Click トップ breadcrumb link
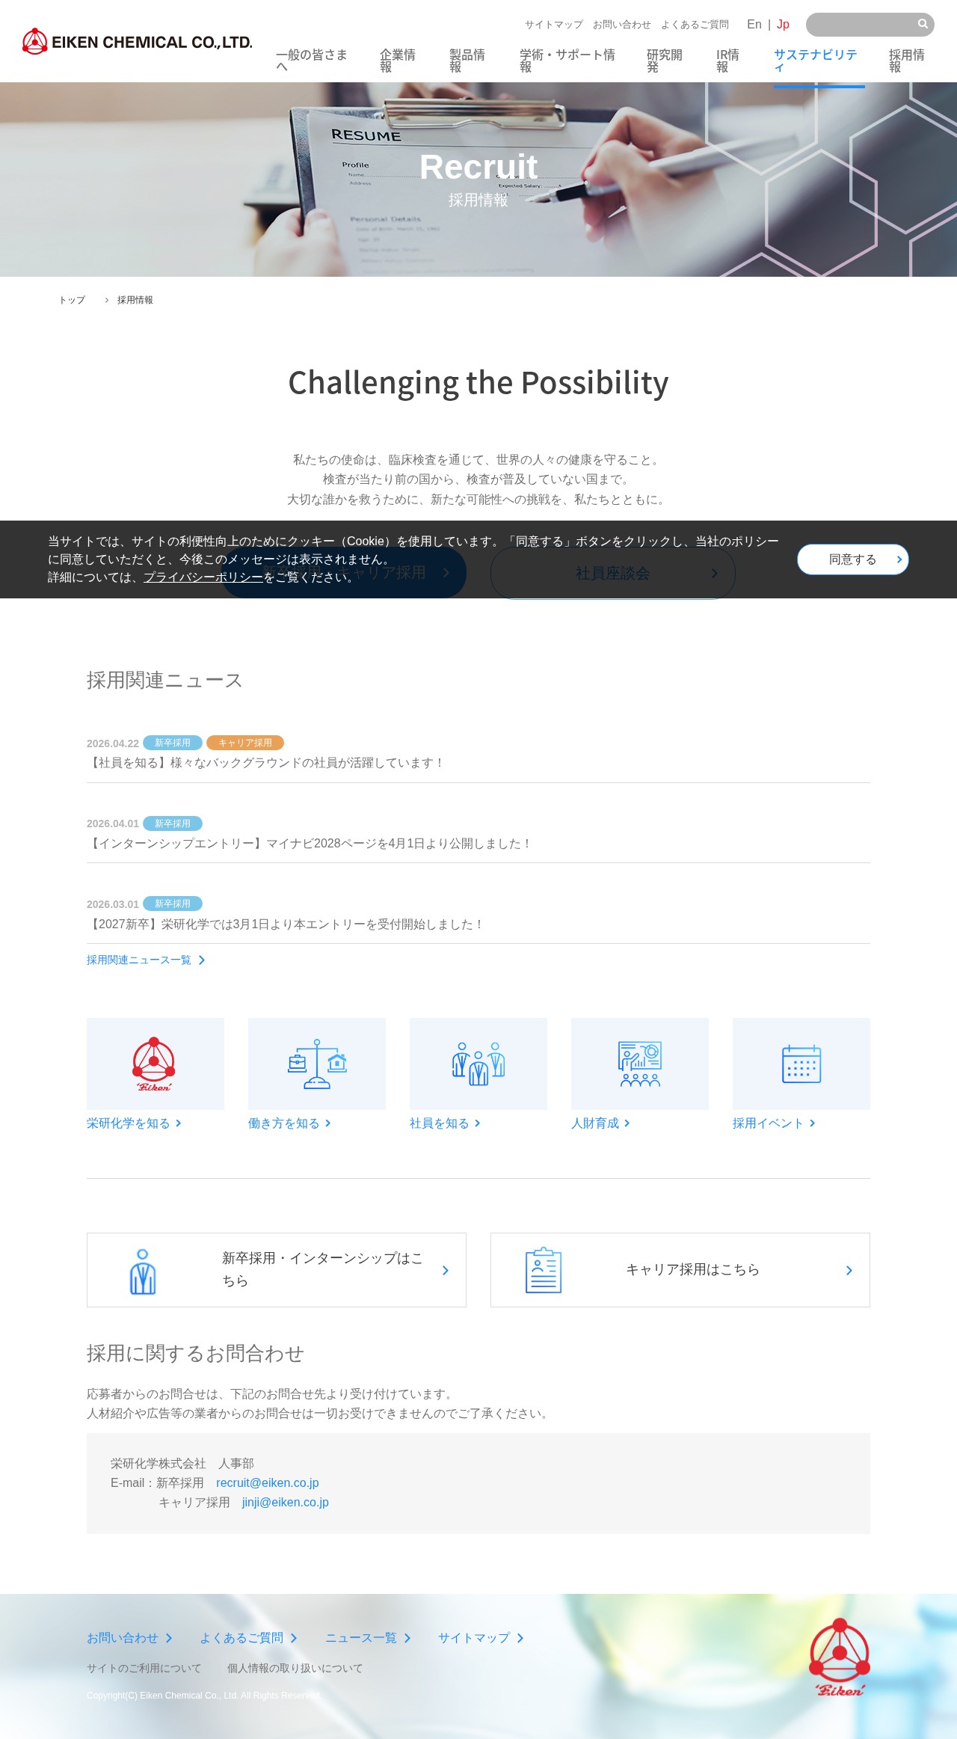Image resolution: width=957 pixels, height=1739 pixels. (73, 300)
